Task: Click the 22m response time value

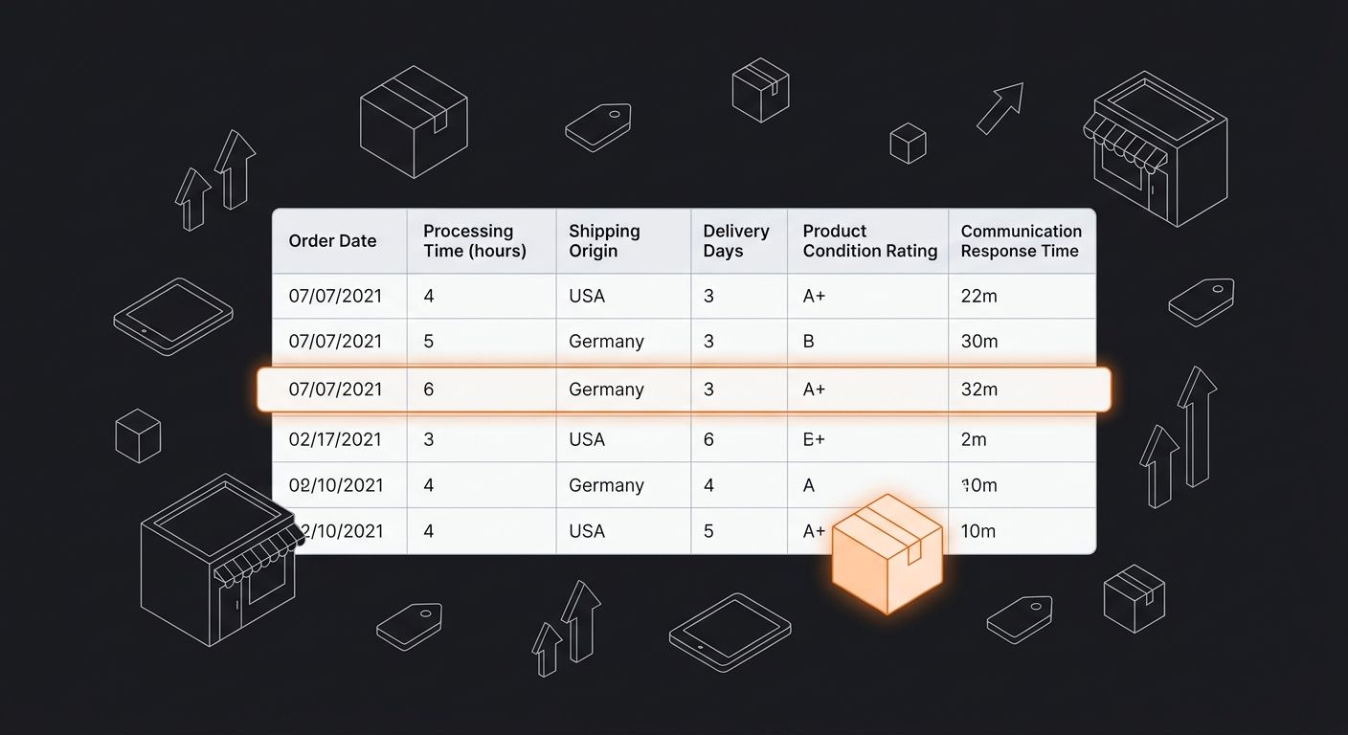Action: coord(977,297)
